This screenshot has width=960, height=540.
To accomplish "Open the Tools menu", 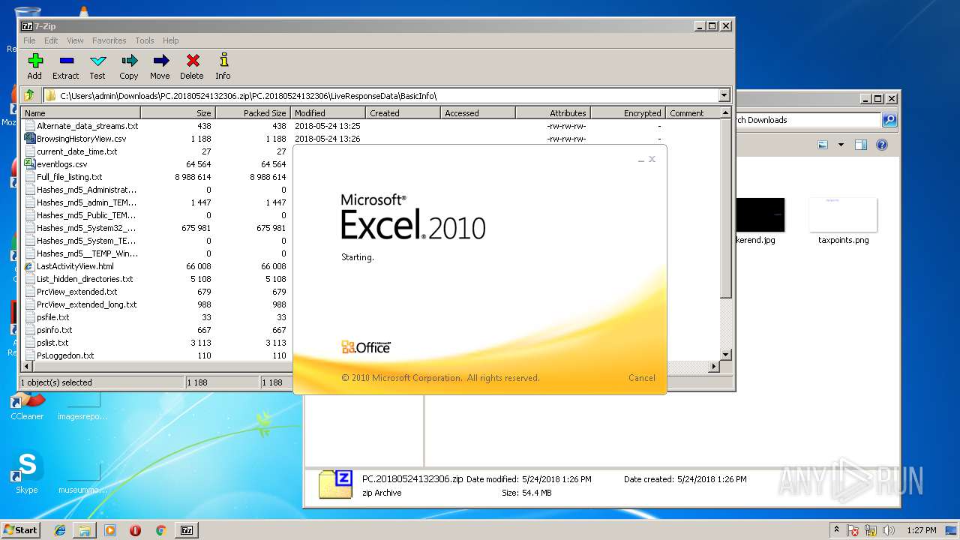I will click(x=145, y=40).
